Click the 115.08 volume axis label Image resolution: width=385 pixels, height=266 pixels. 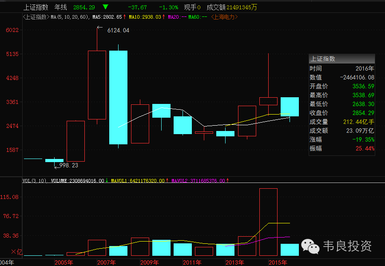(10, 197)
